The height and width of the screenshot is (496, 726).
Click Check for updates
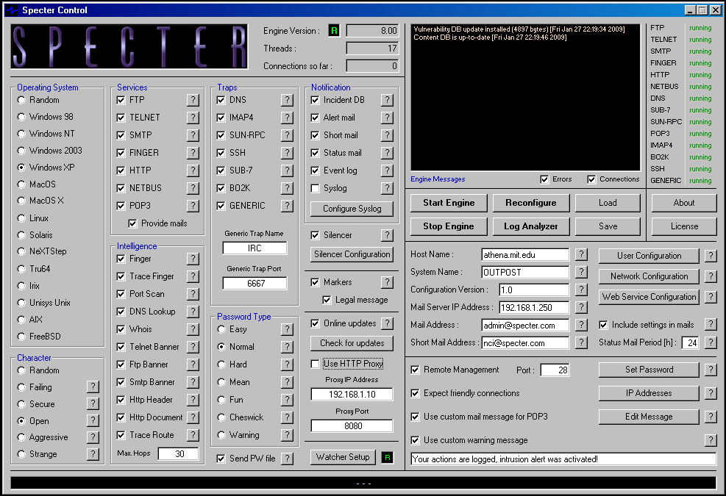pos(352,343)
